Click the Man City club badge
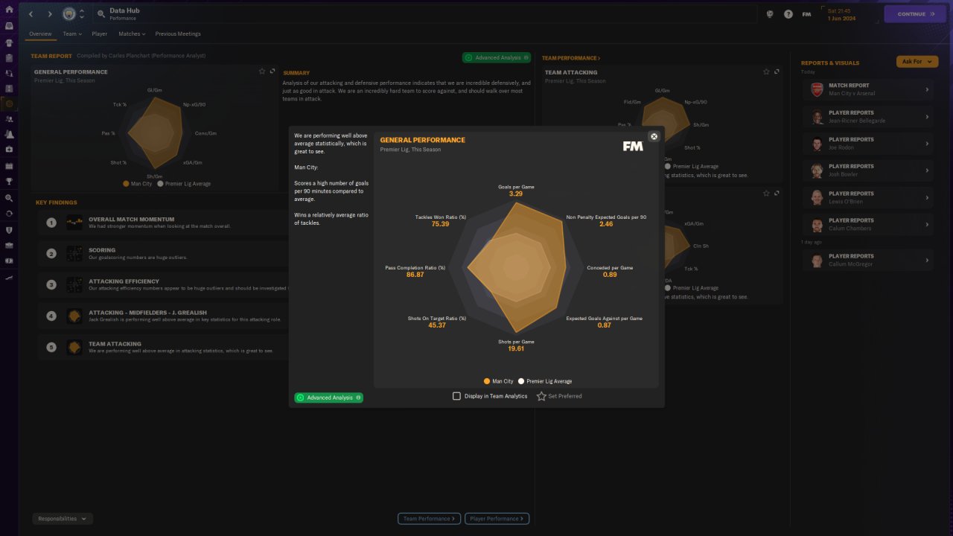Viewport: 953px width, 536px height. [x=68, y=14]
